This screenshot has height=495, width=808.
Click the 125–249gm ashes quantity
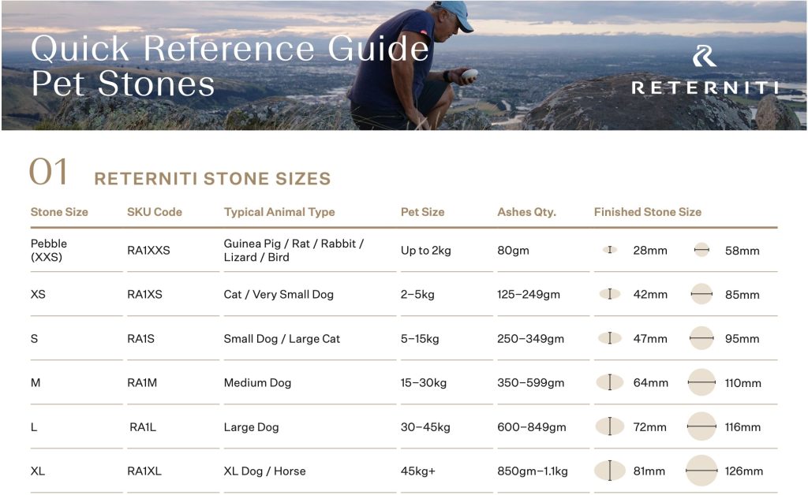529,294
